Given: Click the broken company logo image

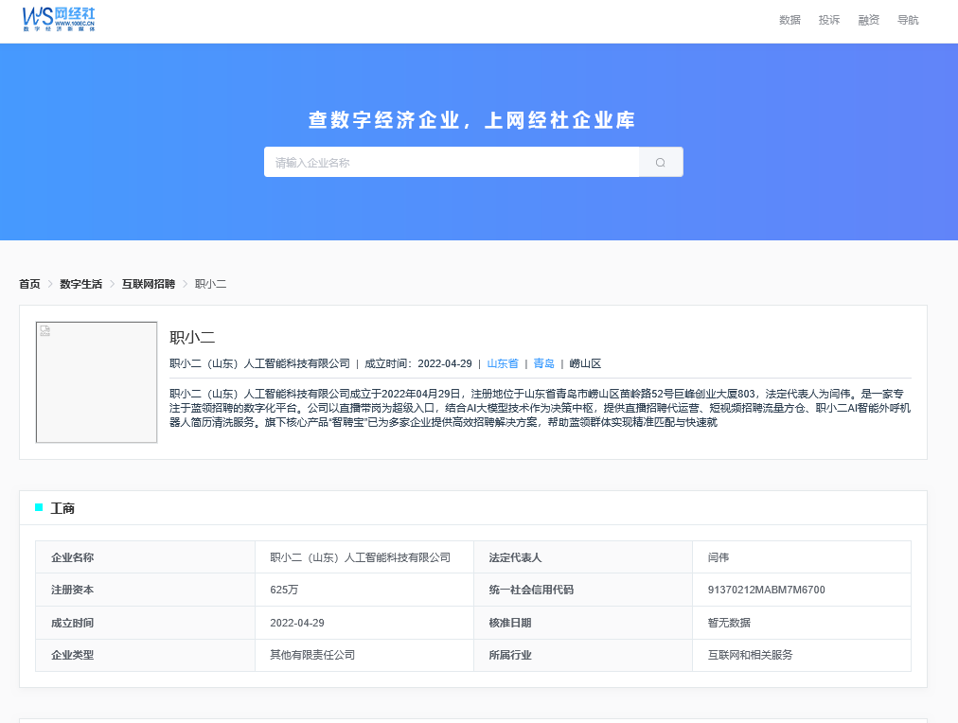Looking at the screenshot, I should 97,382.
